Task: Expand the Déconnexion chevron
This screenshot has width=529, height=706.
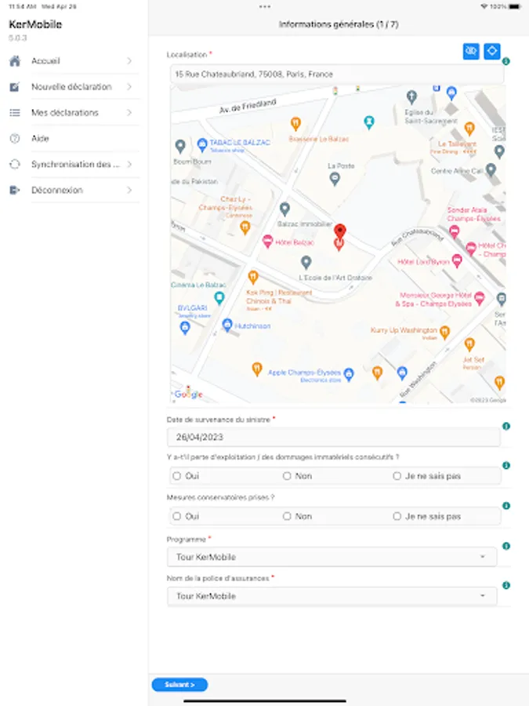Action: coord(129,190)
